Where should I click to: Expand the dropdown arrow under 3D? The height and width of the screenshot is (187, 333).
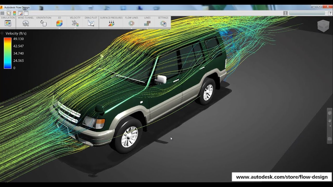[59, 28]
